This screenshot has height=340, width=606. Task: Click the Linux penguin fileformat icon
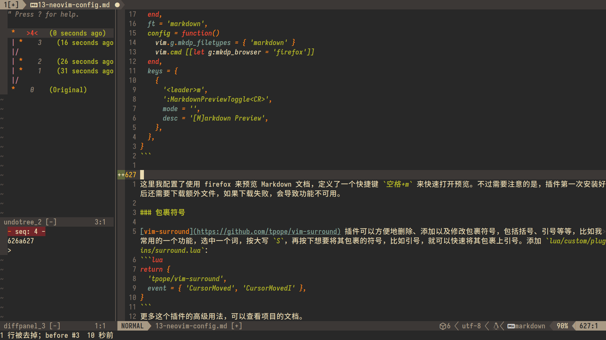pos(496,326)
